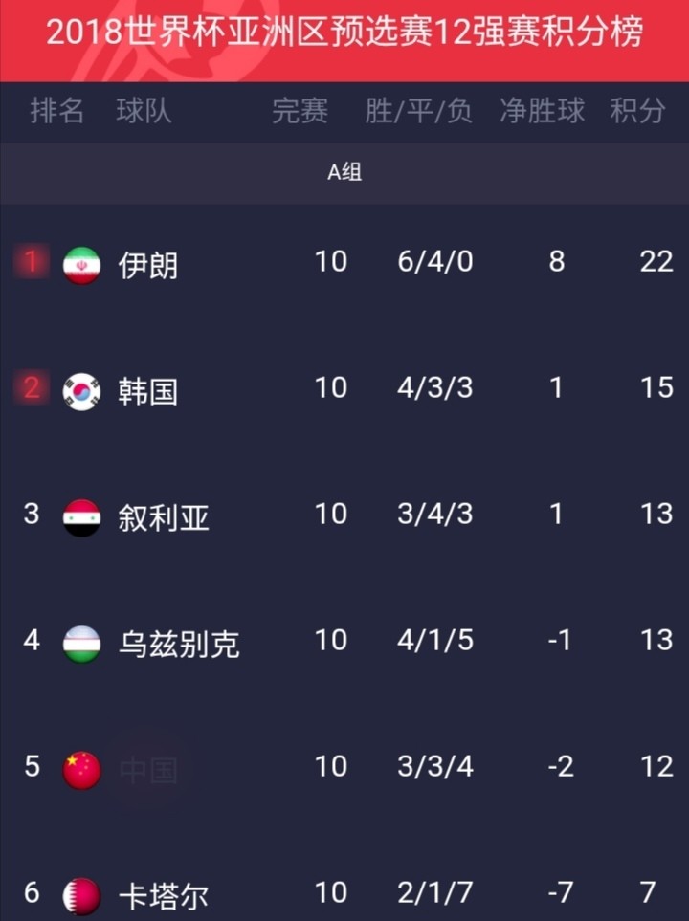Tap the red rank 1 badge
The height and width of the screenshot is (921, 689).
point(32,261)
